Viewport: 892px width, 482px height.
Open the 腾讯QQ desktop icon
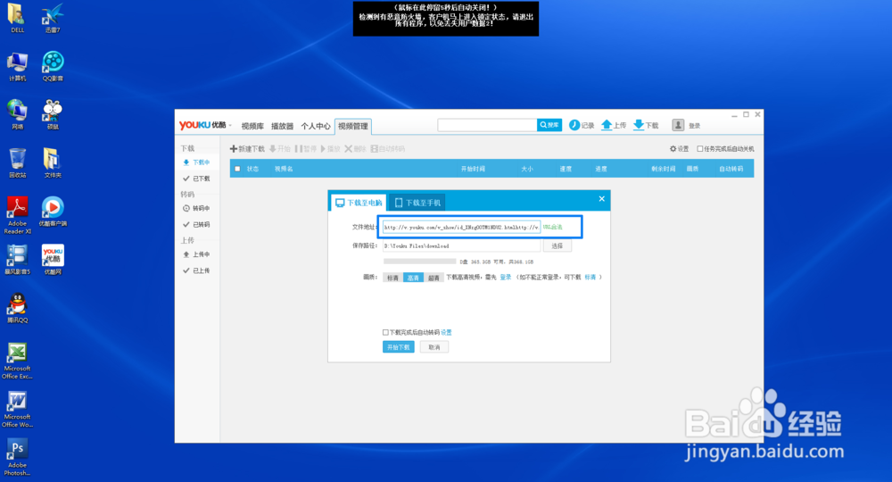pyautogui.click(x=17, y=309)
